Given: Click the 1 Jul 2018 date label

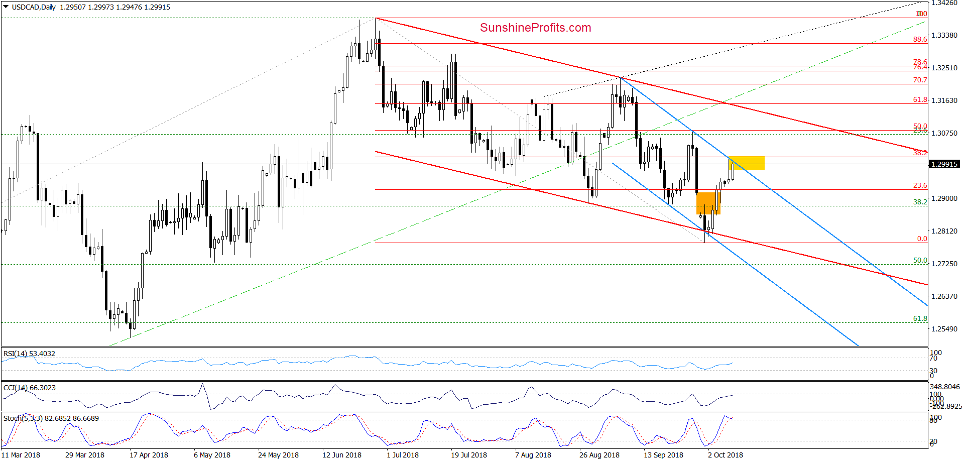Looking at the screenshot, I should [x=403, y=455].
